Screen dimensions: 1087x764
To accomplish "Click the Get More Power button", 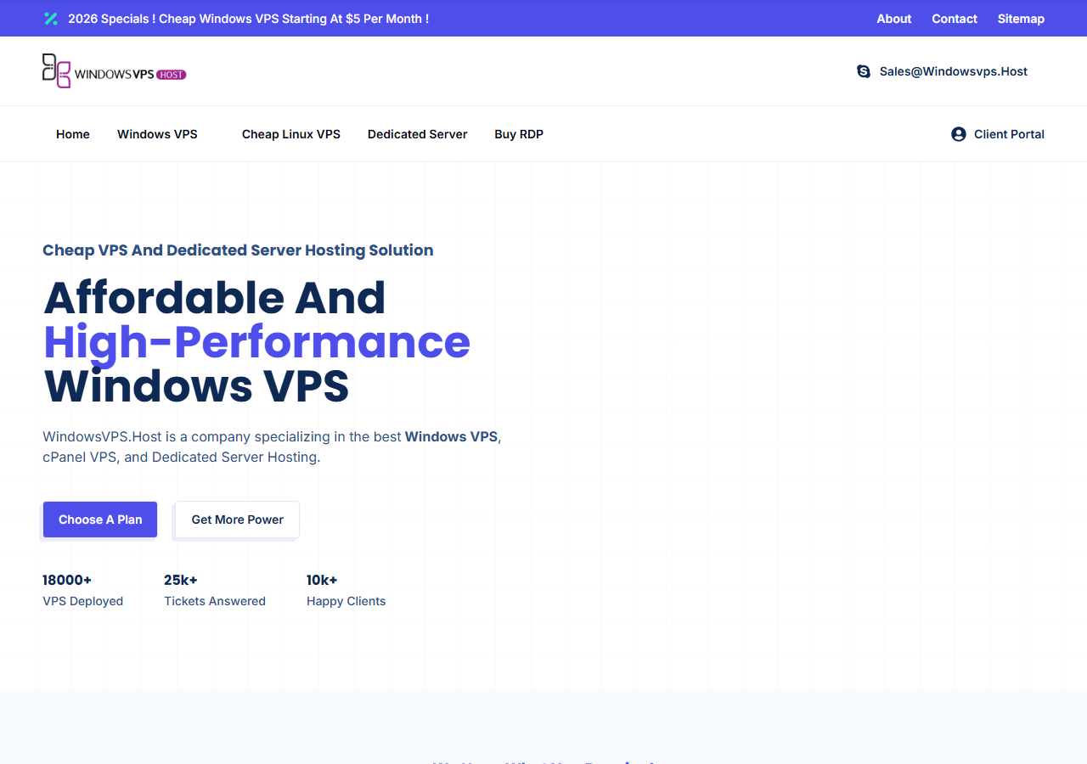I will [238, 520].
